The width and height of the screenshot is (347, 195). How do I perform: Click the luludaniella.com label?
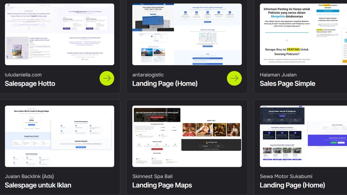(23, 75)
